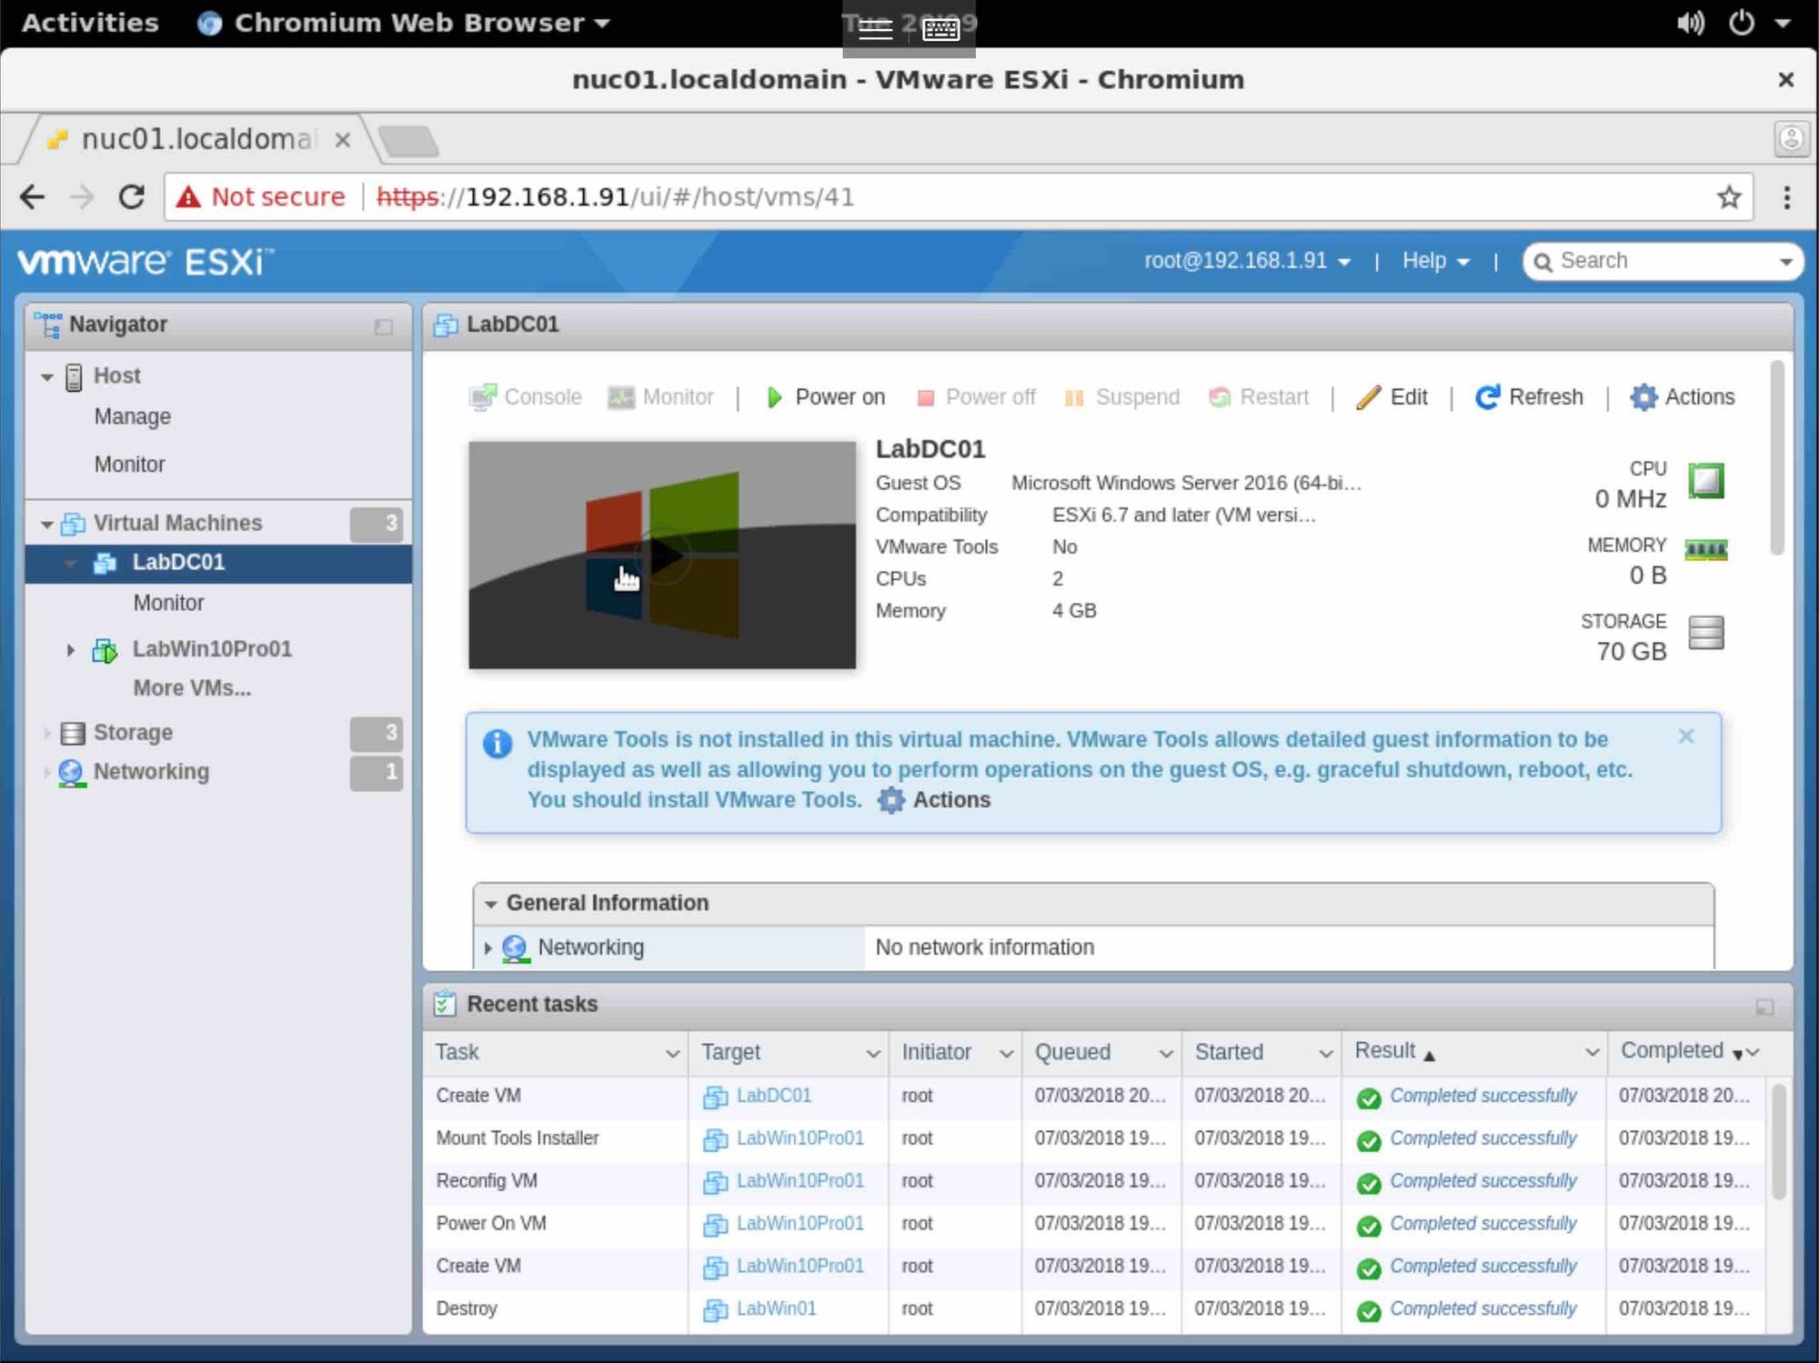Click the Networking globe icon in General Information

pyautogui.click(x=515, y=948)
